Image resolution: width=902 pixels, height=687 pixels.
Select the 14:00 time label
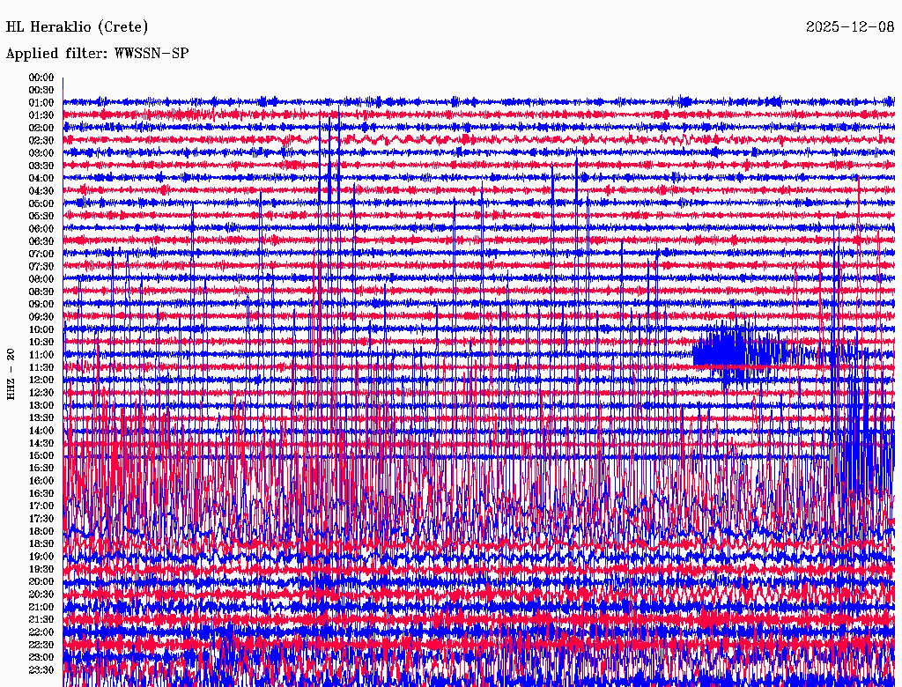coord(41,431)
